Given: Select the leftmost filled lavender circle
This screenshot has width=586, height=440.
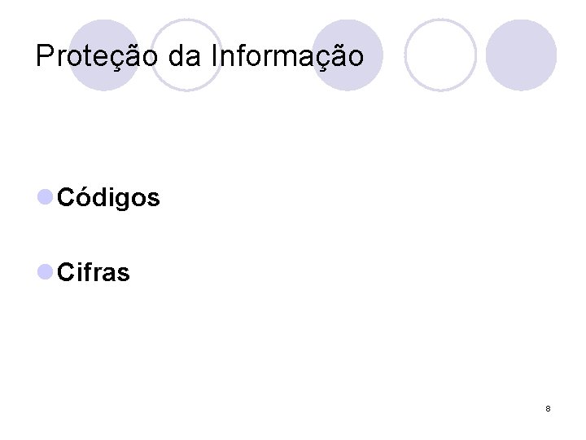Looking at the screenshot, I should click(x=104, y=55).
